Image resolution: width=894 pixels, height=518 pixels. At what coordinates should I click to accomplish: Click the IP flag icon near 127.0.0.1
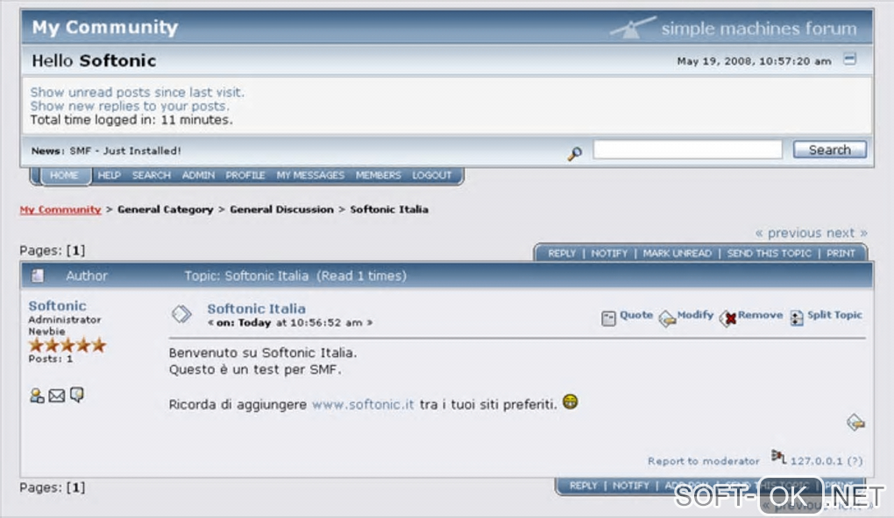[779, 456]
